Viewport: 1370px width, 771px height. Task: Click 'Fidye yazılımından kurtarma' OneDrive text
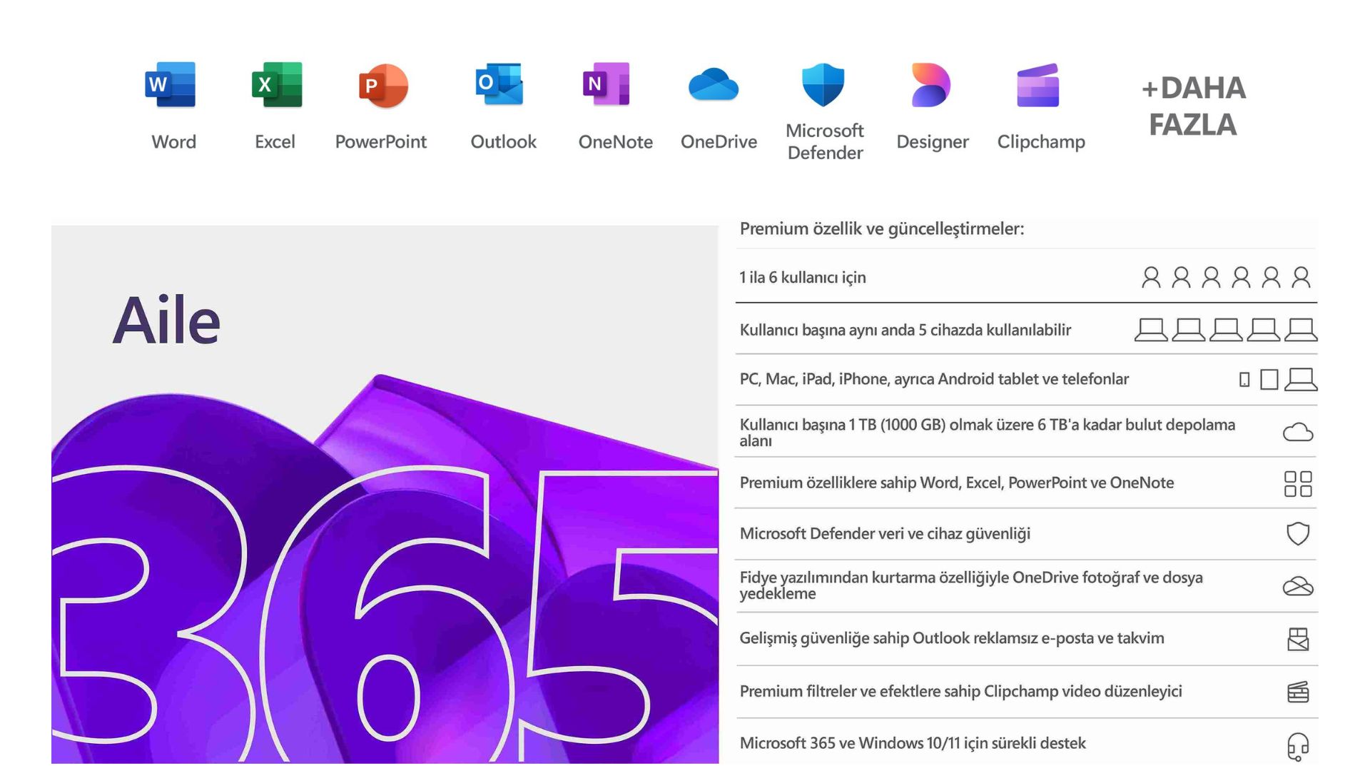pyautogui.click(x=971, y=585)
